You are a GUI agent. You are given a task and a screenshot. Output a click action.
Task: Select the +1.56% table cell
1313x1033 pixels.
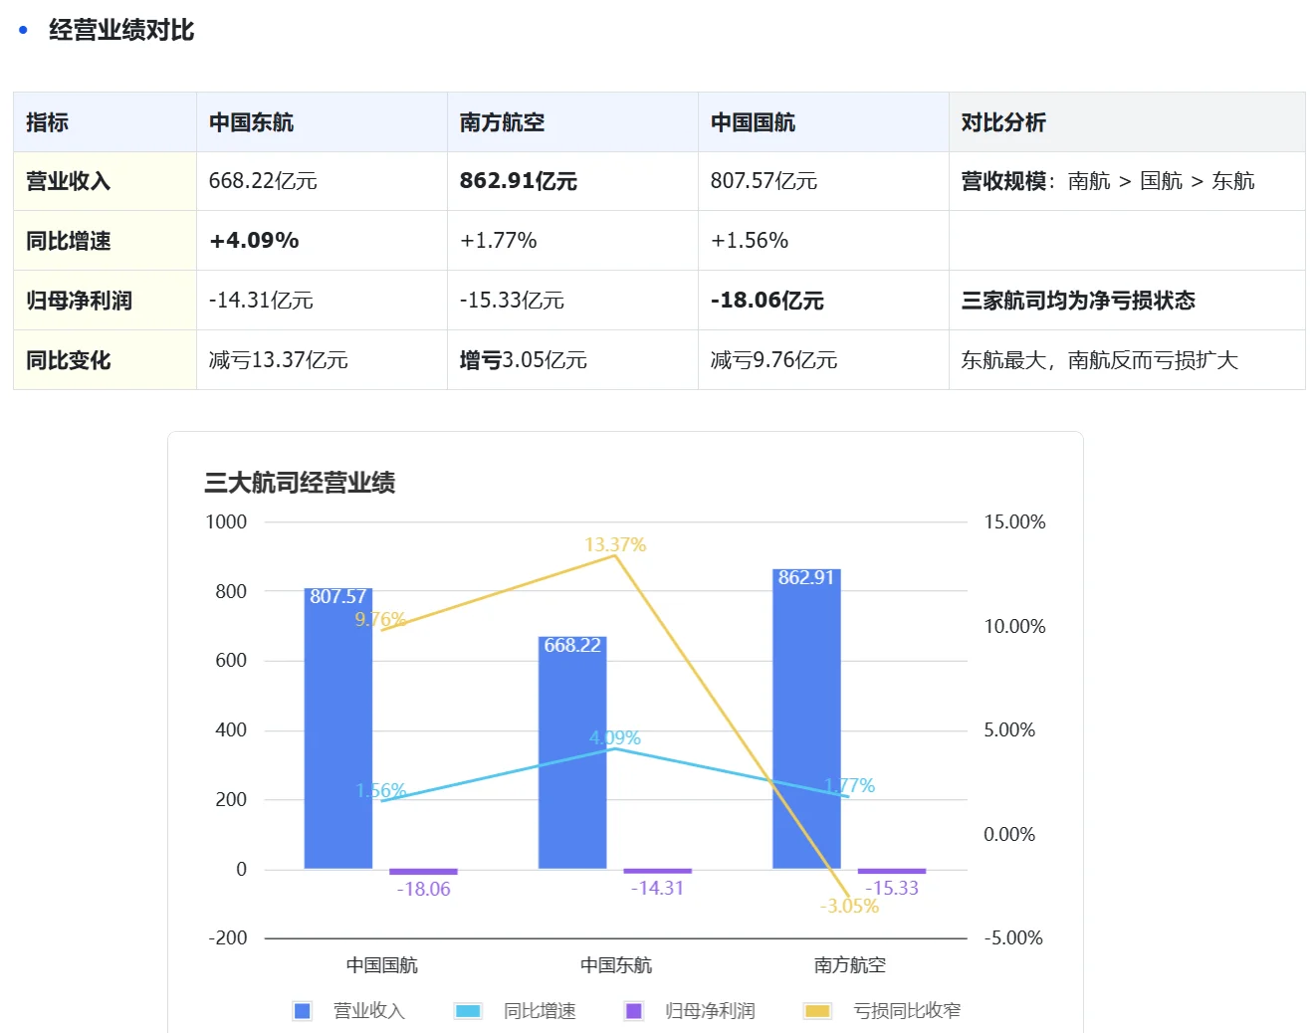click(x=823, y=241)
